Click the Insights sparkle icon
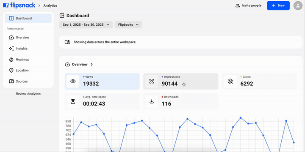Image resolution: width=305 pixels, height=152 pixels. pos(11,49)
